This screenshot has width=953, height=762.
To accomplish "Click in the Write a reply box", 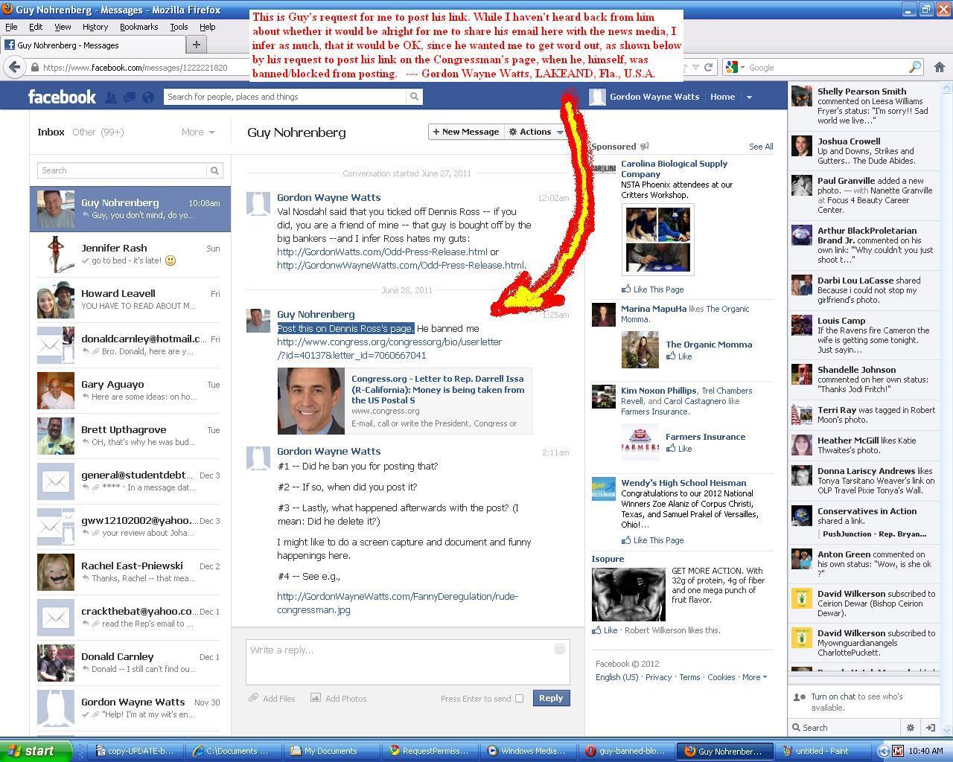I will [x=408, y=662].
